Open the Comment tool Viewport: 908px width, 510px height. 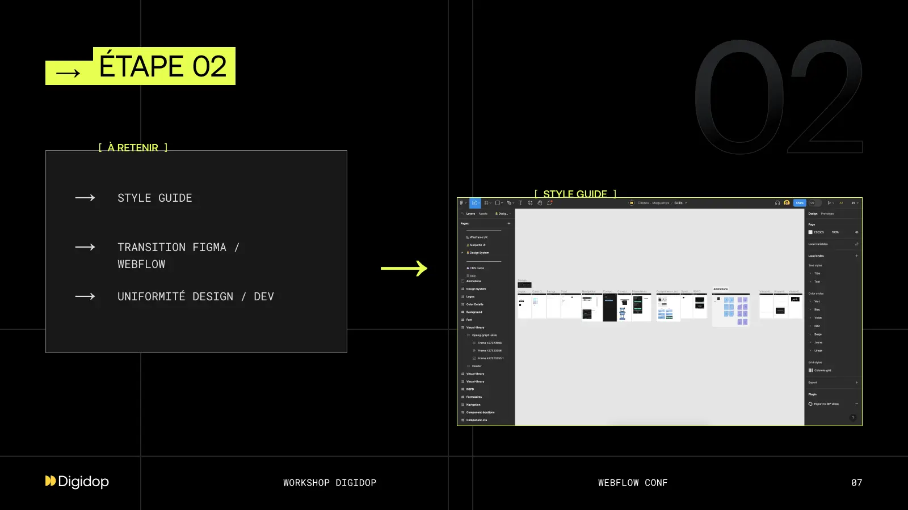click(x=550, y=203)
